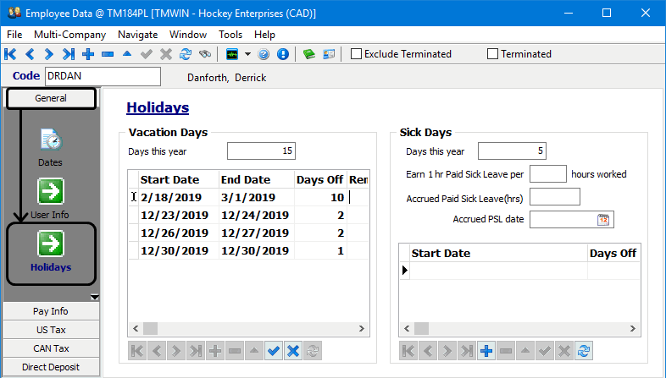The height and width of the screenshot is (378, 666).
Task: Tick the Terminated checkbox
Action: (x=493, y=54)
